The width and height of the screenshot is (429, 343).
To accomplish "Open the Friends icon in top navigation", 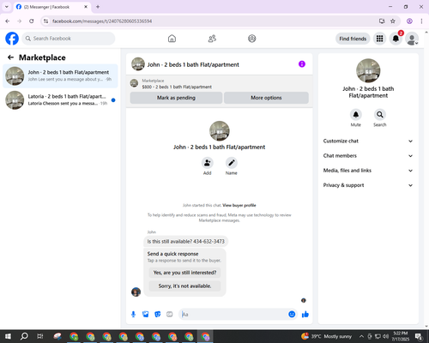I will tap(212, 39).
